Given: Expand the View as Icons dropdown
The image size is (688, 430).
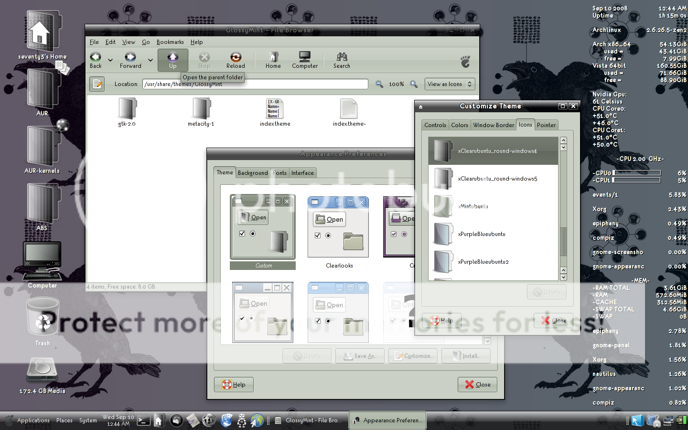Looking at the screenshot, I should click(451, 84).
